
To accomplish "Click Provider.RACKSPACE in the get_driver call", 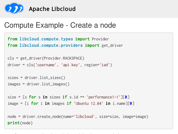I will (x=63, y=58).
